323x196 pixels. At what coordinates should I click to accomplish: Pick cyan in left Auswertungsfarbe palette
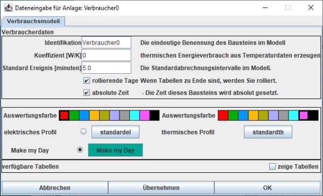click(x=135, y=115)
